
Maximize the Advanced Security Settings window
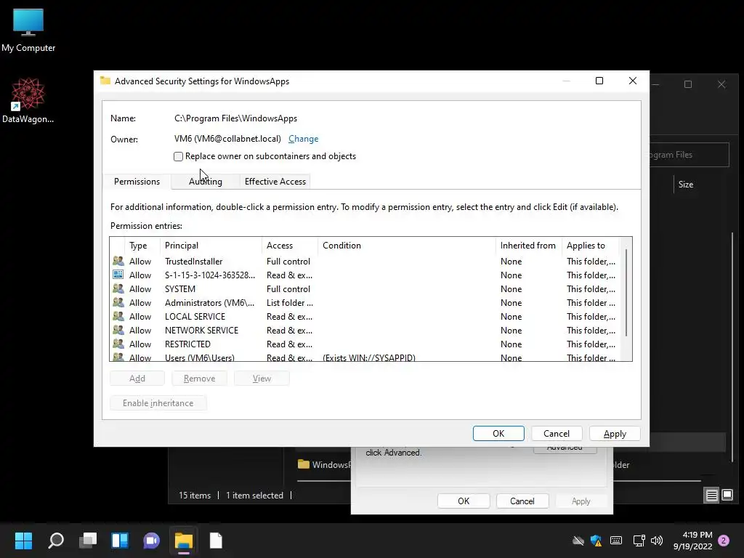click(599, 81)
